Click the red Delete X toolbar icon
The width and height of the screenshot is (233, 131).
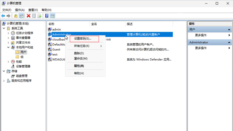(x=28, y=16)
